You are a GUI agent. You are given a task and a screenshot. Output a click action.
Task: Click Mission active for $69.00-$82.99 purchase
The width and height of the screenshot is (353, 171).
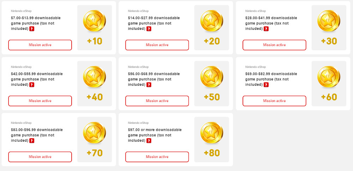click(x=274, y=101)
